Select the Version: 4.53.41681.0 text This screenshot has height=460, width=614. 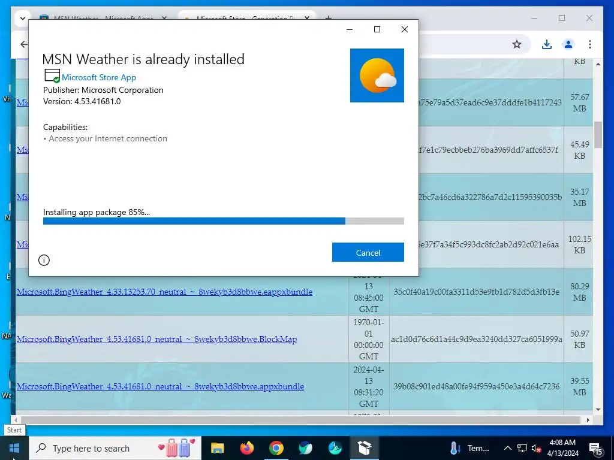[x=82, y=101]
